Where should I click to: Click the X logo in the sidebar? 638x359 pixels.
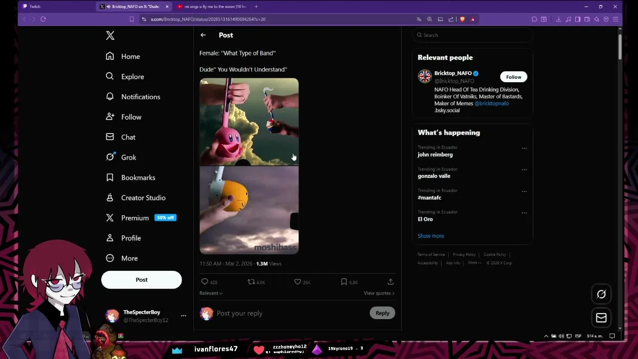coord(110,35)
